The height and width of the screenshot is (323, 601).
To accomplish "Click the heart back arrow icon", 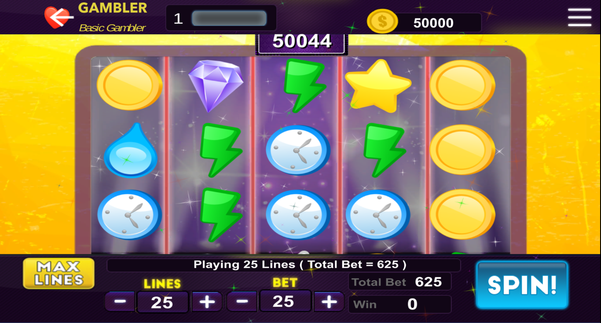I will 59,18.
